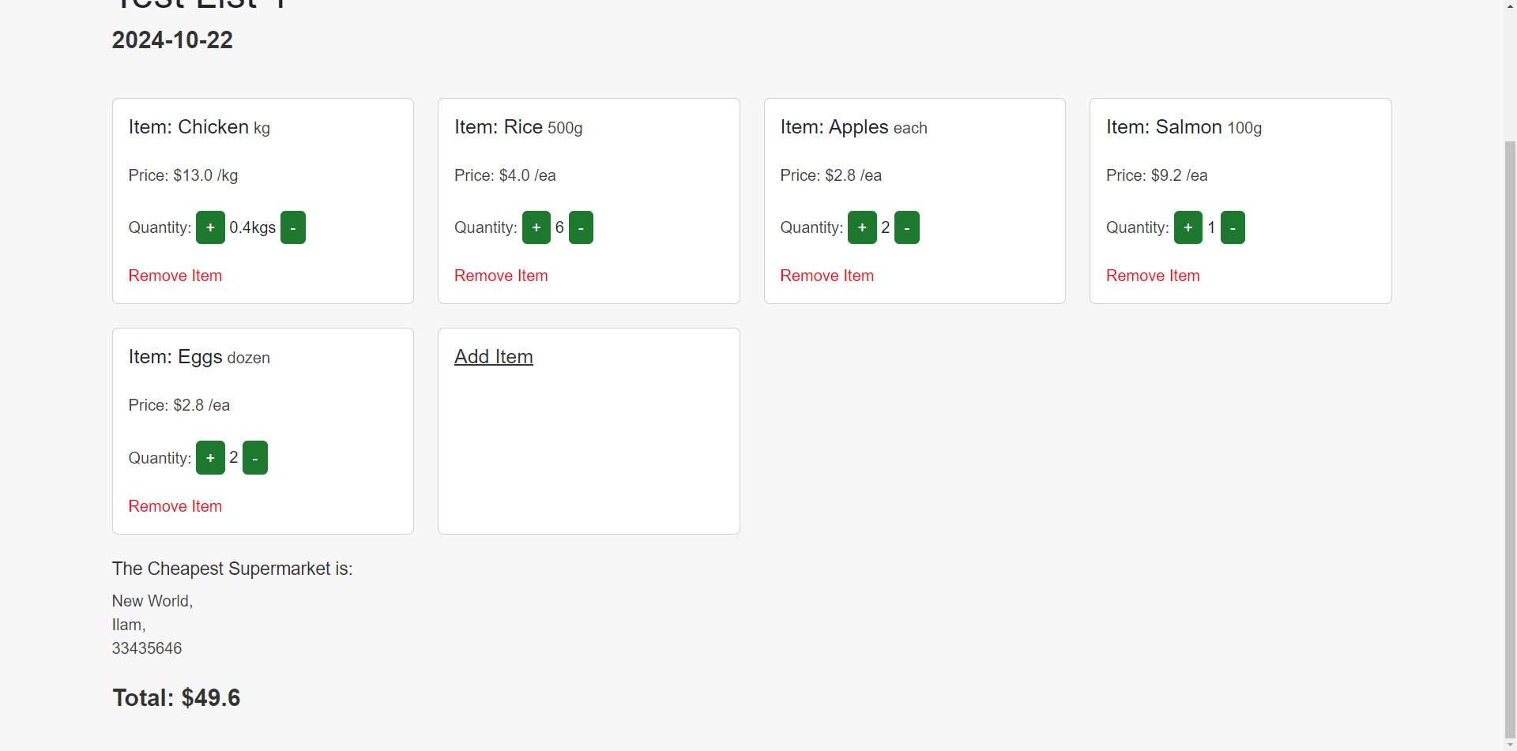
Task: Open the Add Item link
Action: 493,357
